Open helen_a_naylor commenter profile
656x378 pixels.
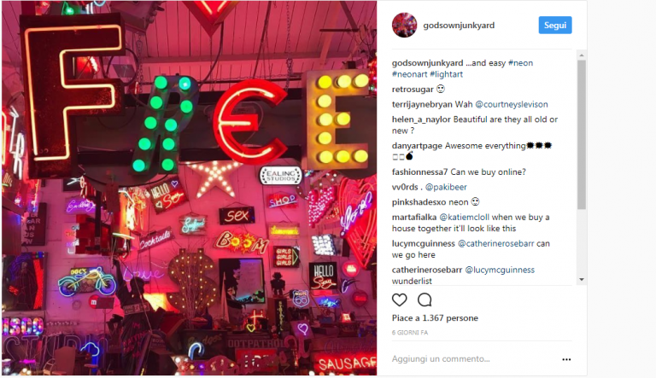tap(421, 119)
